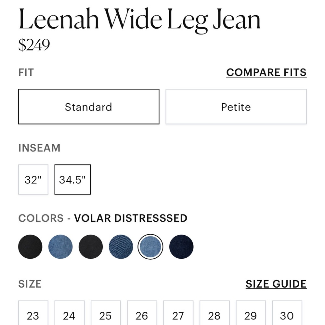Choose size 29
The image size is (325, 325).
tap(250, 316)
